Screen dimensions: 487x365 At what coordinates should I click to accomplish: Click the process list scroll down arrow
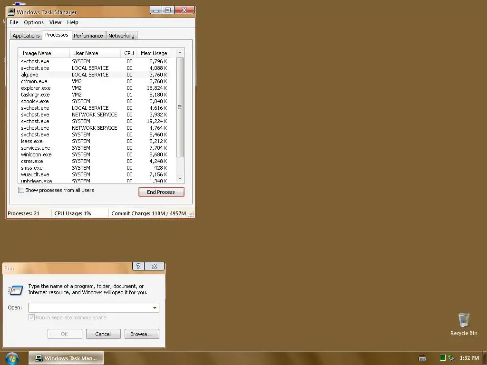[180, 179]
